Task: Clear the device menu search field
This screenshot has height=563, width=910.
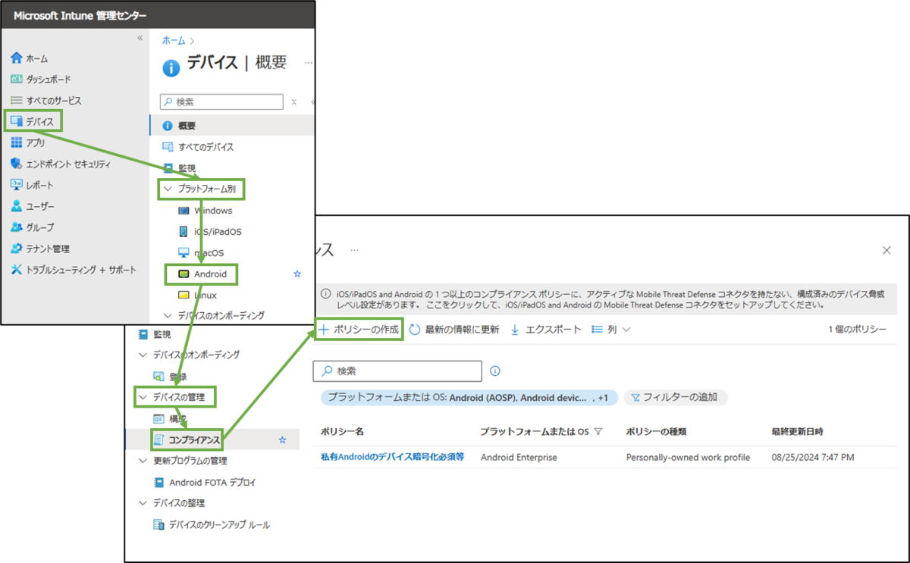Action: tap(294, 102)
